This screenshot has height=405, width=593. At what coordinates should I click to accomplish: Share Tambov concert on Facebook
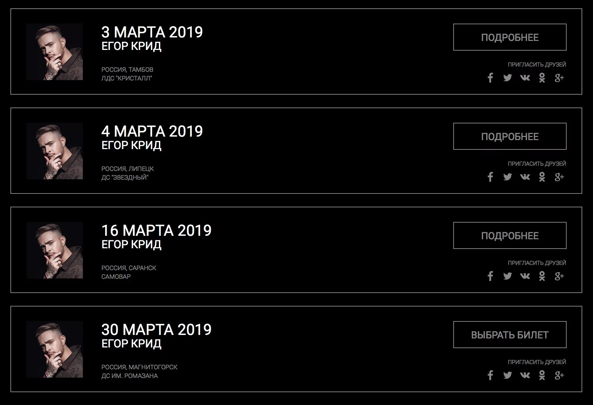click(490, 78)
